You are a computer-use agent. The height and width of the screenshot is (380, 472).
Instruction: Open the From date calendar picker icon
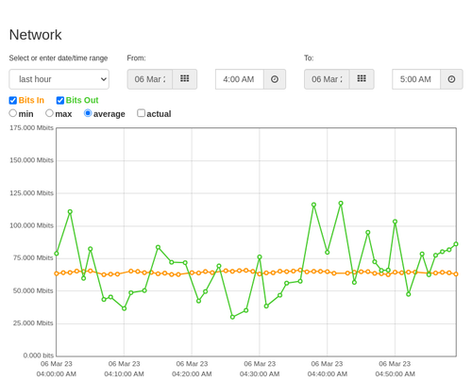point(185,79)
